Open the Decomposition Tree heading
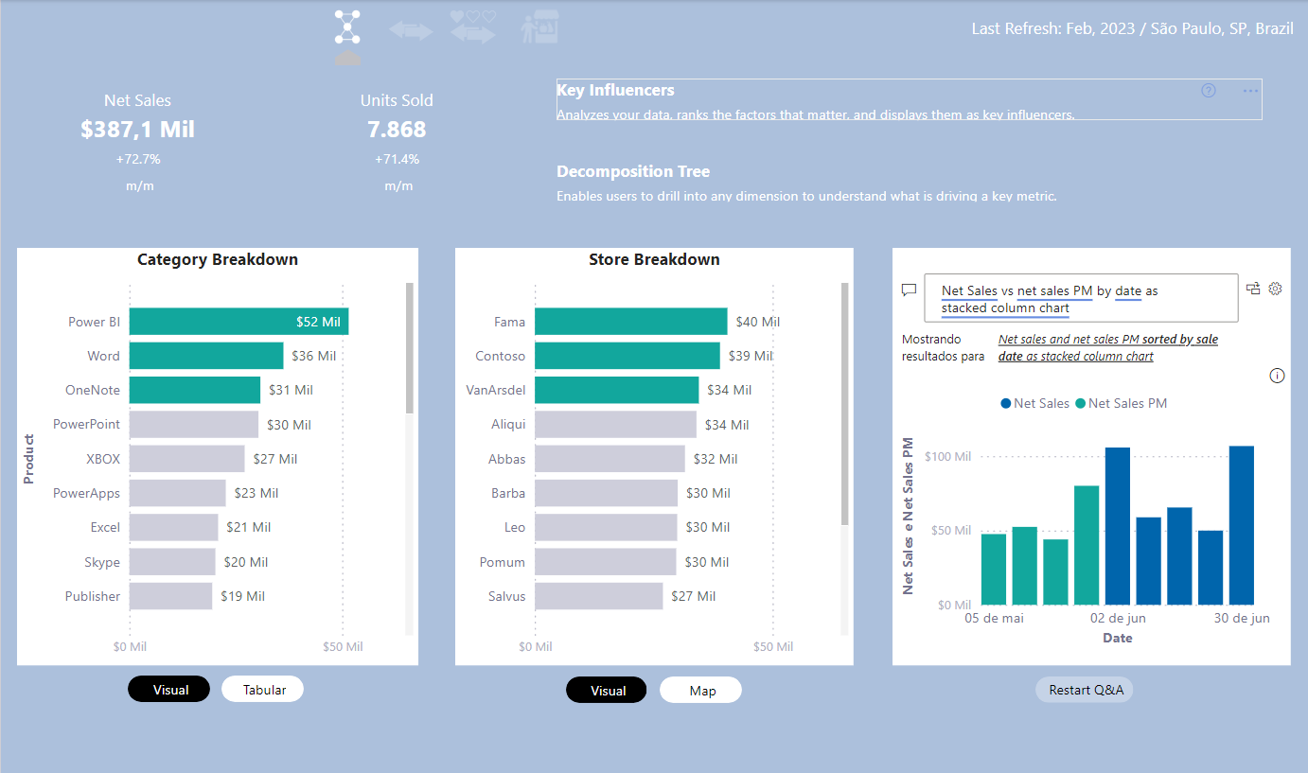 (x=633, y=171)
